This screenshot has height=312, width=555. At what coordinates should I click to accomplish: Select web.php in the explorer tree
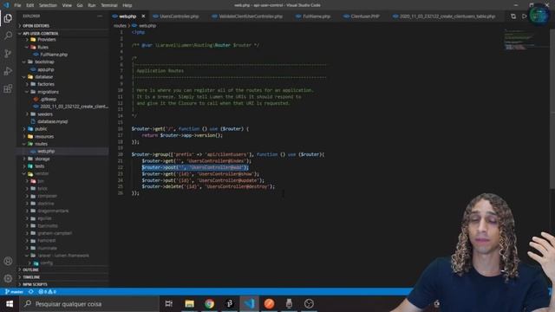click(46, 152)
